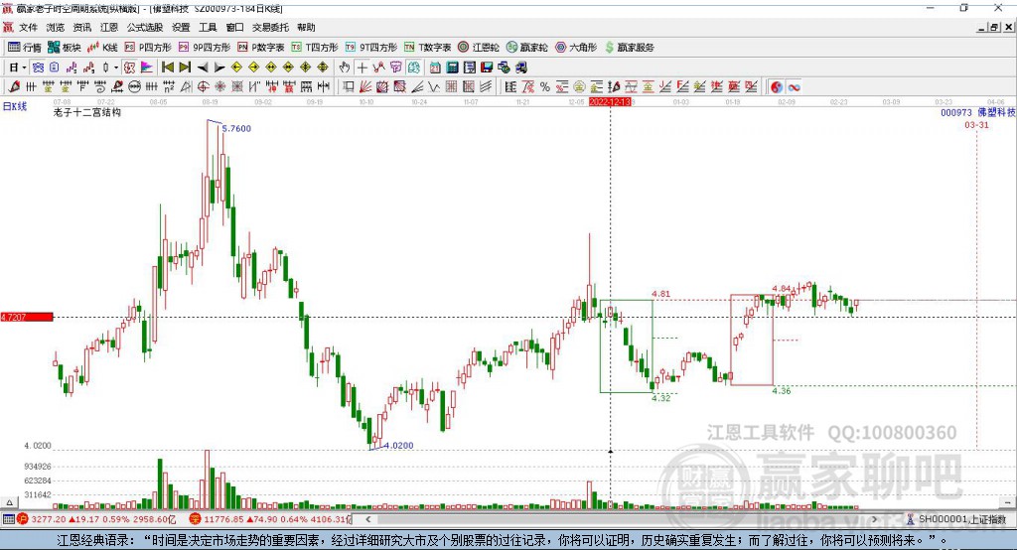1017x550 pixels.
Task: Click the horizontal scrollbar left arrow
Action: 367,519
